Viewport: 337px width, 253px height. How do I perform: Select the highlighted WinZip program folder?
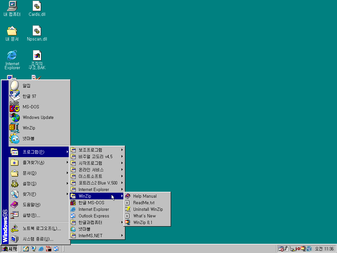[x=97, y=196]
